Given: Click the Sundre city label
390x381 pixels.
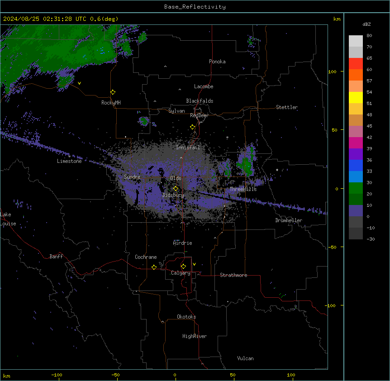Looking at the screenshot, I should 132,177.
